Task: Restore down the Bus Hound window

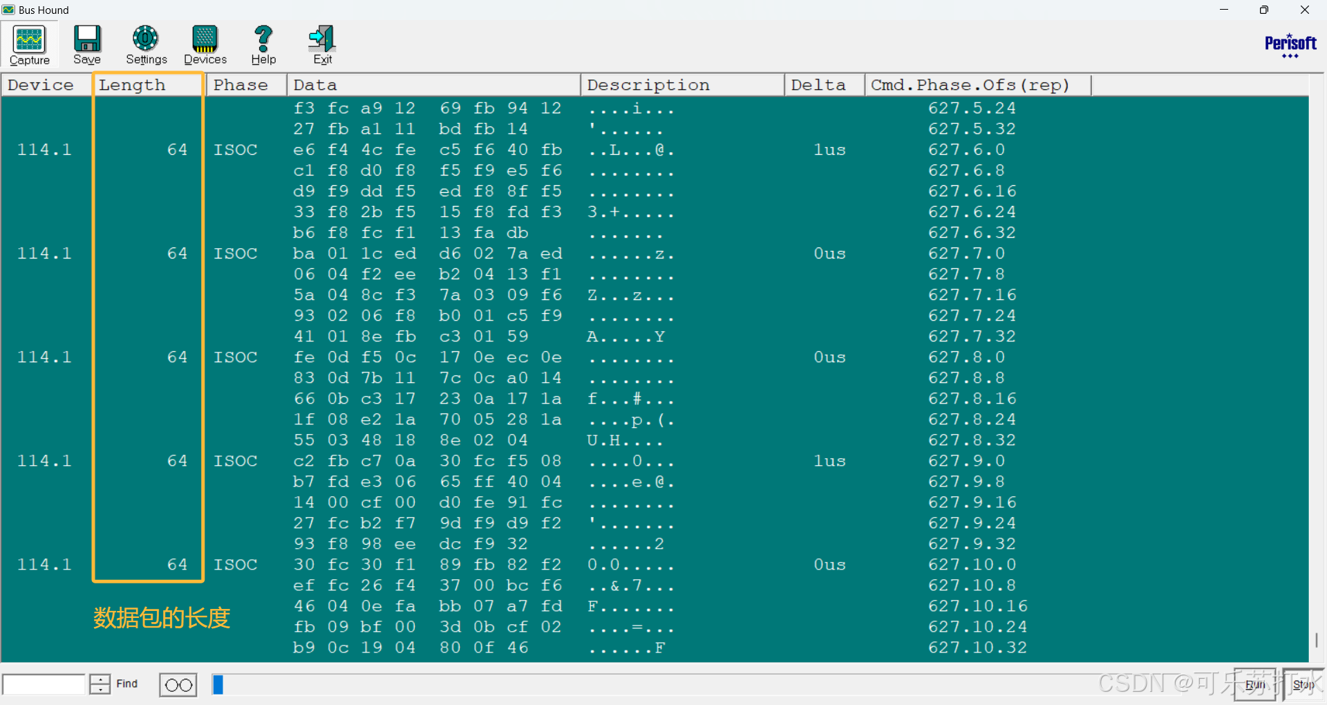Action: coord(1263,10)
